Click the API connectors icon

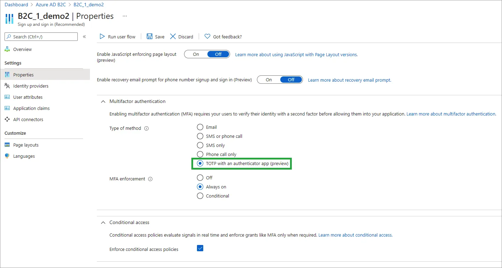click(x=7, y=119)
